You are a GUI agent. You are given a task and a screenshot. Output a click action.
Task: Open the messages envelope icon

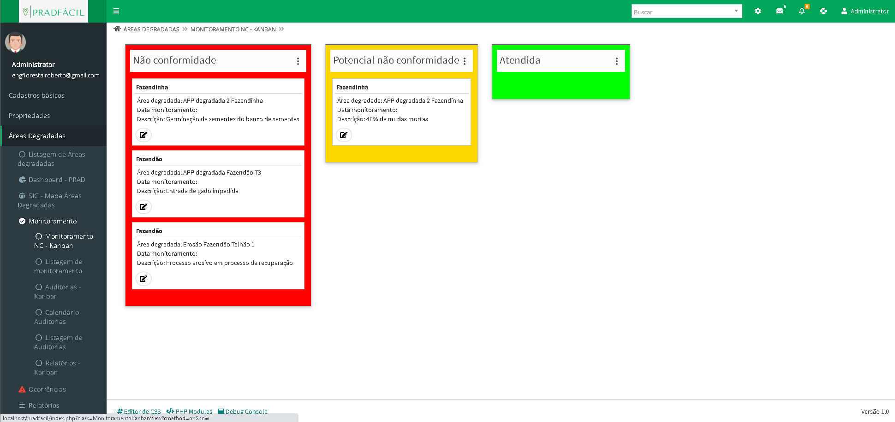click(780, 11)
